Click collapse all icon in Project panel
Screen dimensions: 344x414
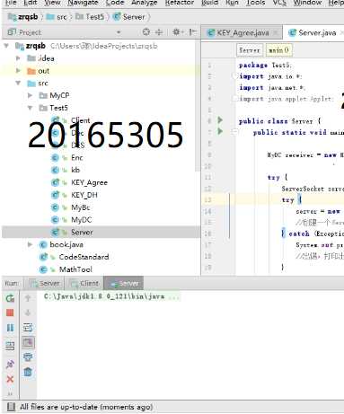pyautogui.click(x=159, y=31)
